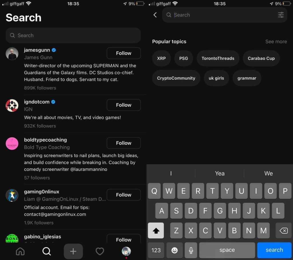Follow gaming0nlinux
Screen dimensions: 293x260
[x=124, y=195]
